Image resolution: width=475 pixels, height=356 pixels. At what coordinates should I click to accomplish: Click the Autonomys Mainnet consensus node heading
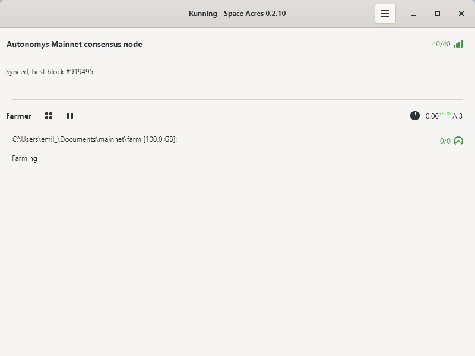click(x=74, y=44)
